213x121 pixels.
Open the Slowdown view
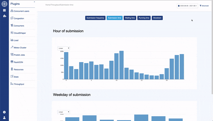157,18
